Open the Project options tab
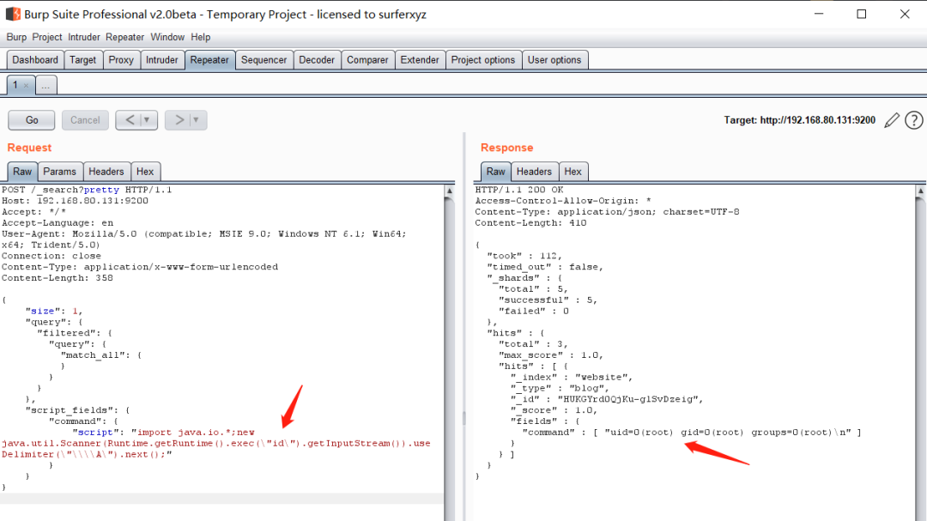 tap(483, 60)
